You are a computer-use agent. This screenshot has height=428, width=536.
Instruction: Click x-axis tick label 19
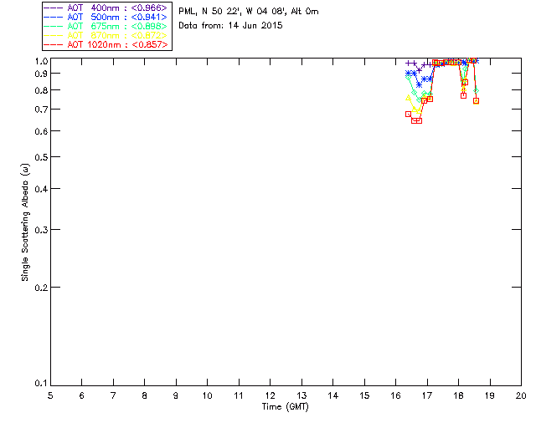(x=490, y=396)
